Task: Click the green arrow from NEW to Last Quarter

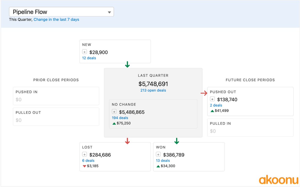Action: pos(127,65)
